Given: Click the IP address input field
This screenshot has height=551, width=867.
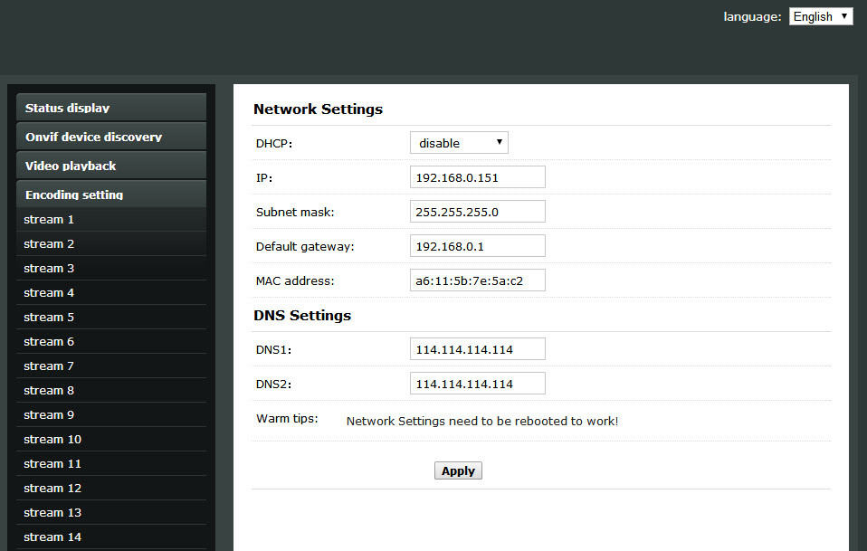Looking at the screenshot, I should pos(477,176).
